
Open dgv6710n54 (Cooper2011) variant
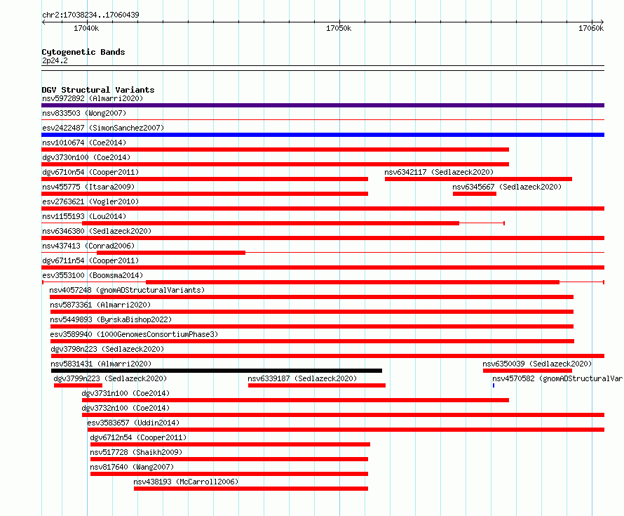point(90,172)
